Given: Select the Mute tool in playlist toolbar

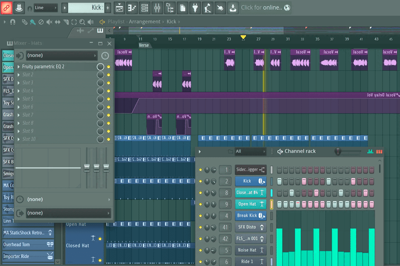Looking at the screenshot, I should tap(49, 22).
